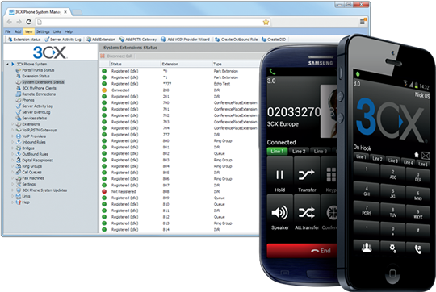Click the Hold button on Samsung phone
The height and width of the screenshot is (292, 436).
tap(279, 175)
